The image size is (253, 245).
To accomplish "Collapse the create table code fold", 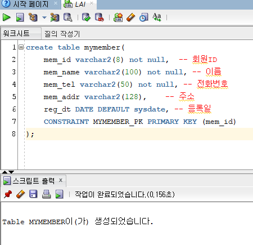I will pyautogui.click(x=21, y=47).
